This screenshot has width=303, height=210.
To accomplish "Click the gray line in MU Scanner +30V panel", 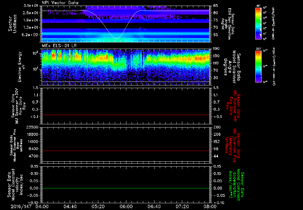I will [126, 115].
